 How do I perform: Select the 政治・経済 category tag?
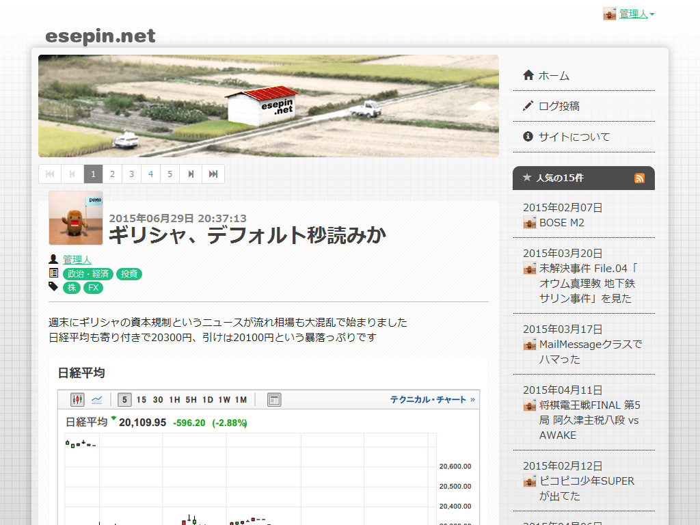click(88, 273)
